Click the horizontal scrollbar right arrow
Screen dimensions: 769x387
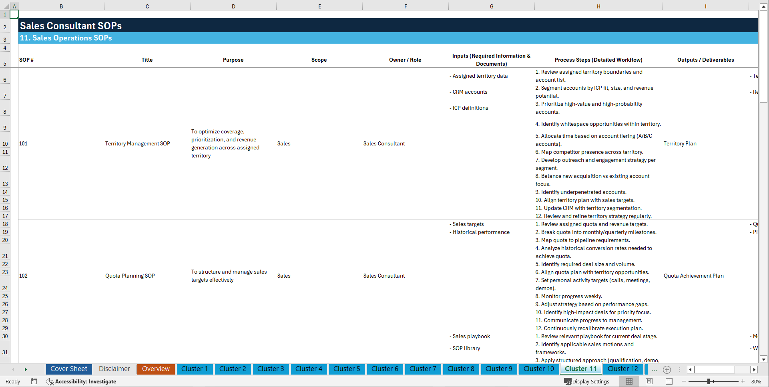tap(754, 369)
